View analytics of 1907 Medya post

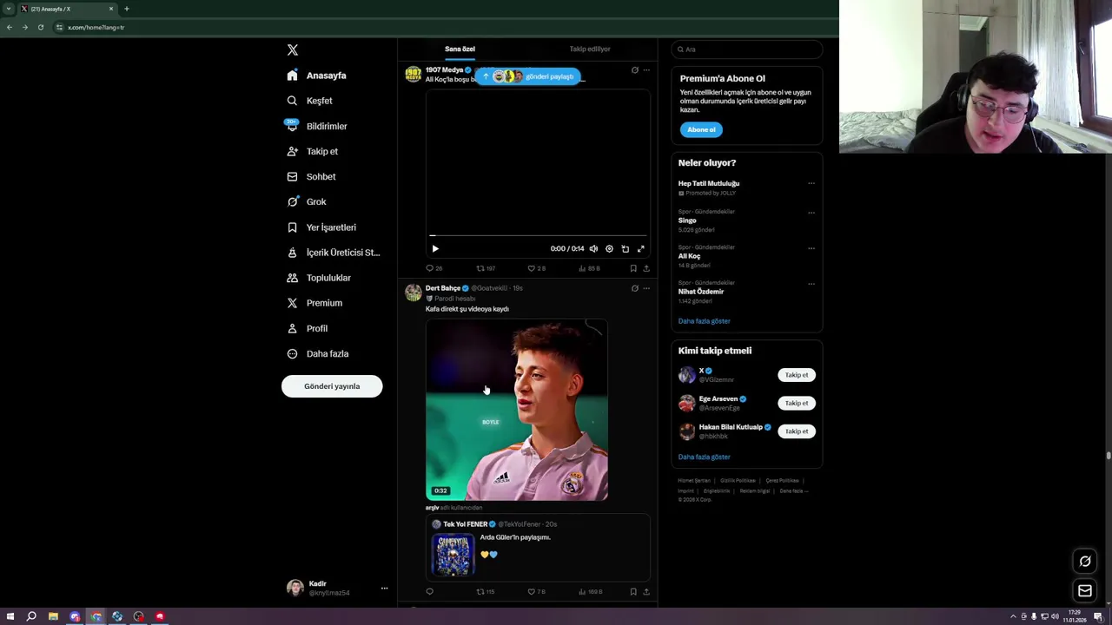click(x=589, y=268)
